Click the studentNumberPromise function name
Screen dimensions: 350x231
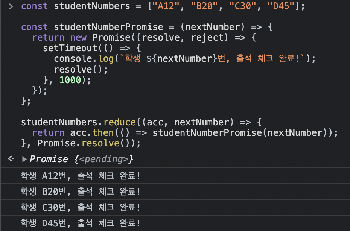tap(108, 27)
